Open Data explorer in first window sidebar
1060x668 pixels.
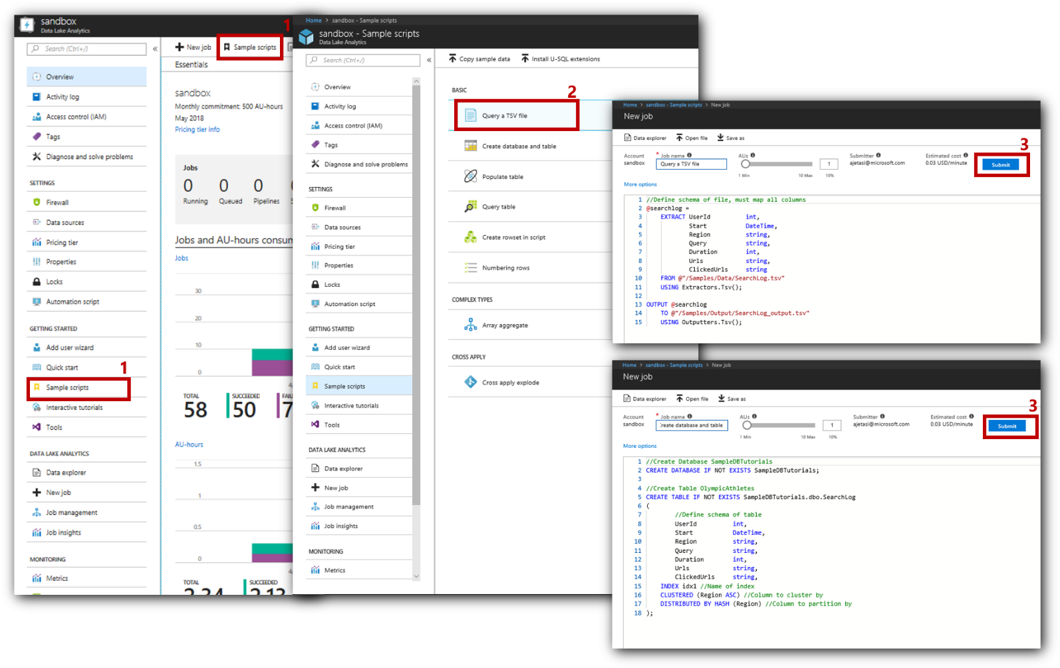[x=86, y=473]
